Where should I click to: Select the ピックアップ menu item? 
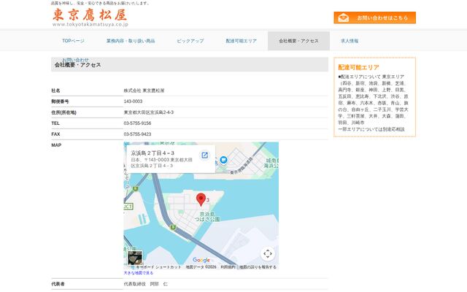pyautogui.click(x=190, y=41)
